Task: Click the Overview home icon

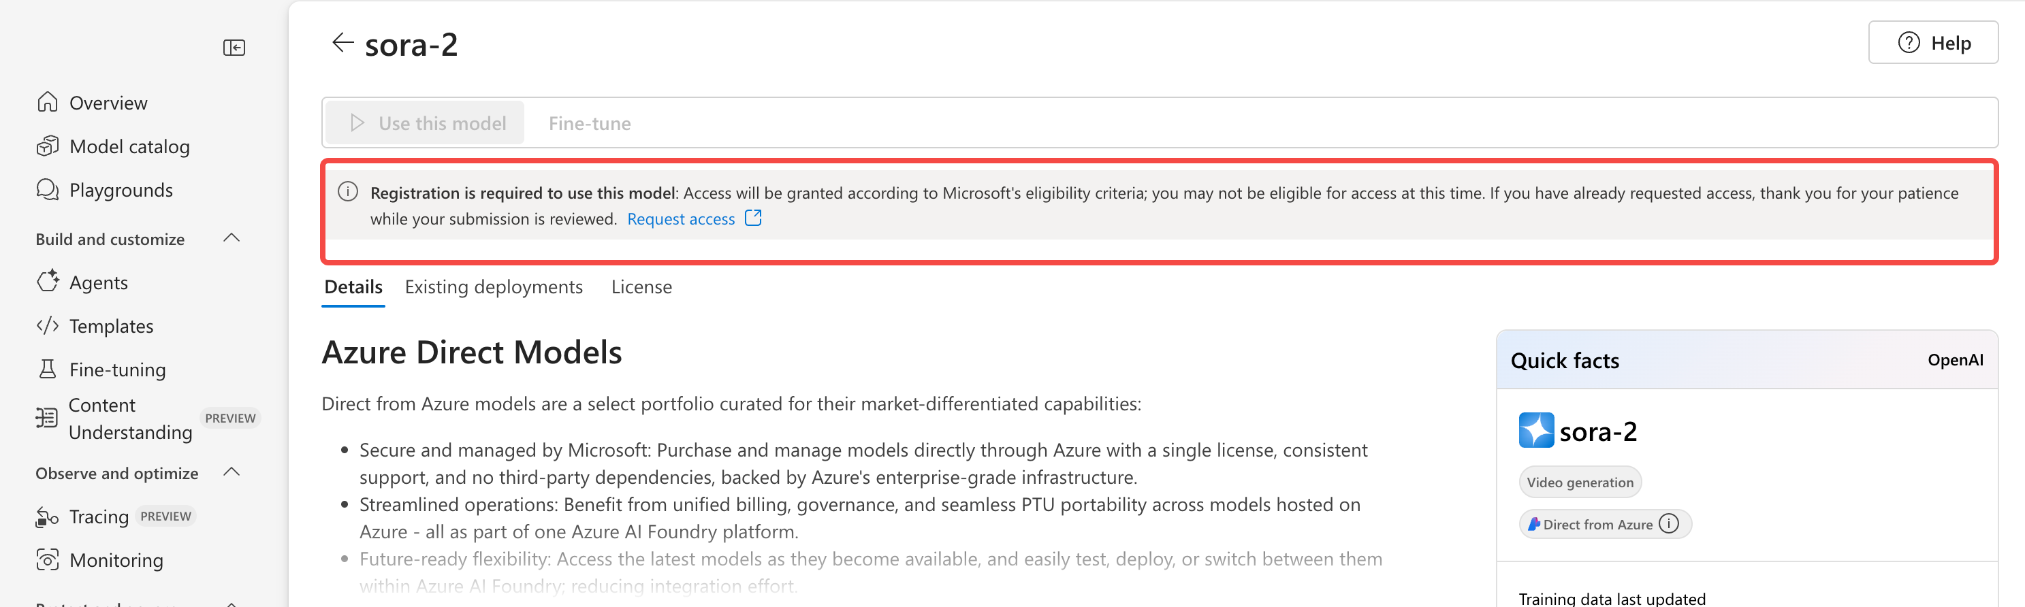Action: coord(48,102)
